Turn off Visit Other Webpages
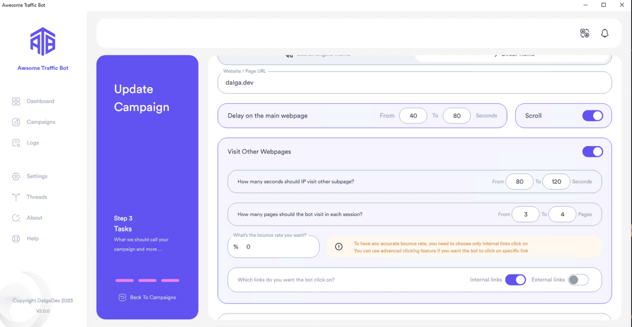Screen dimensions: 632x327 click(x=593, y=151)
